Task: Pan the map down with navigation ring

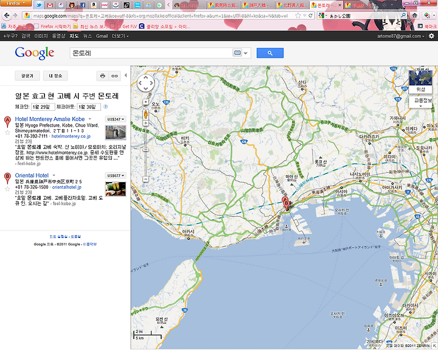Action: point(145,89)
